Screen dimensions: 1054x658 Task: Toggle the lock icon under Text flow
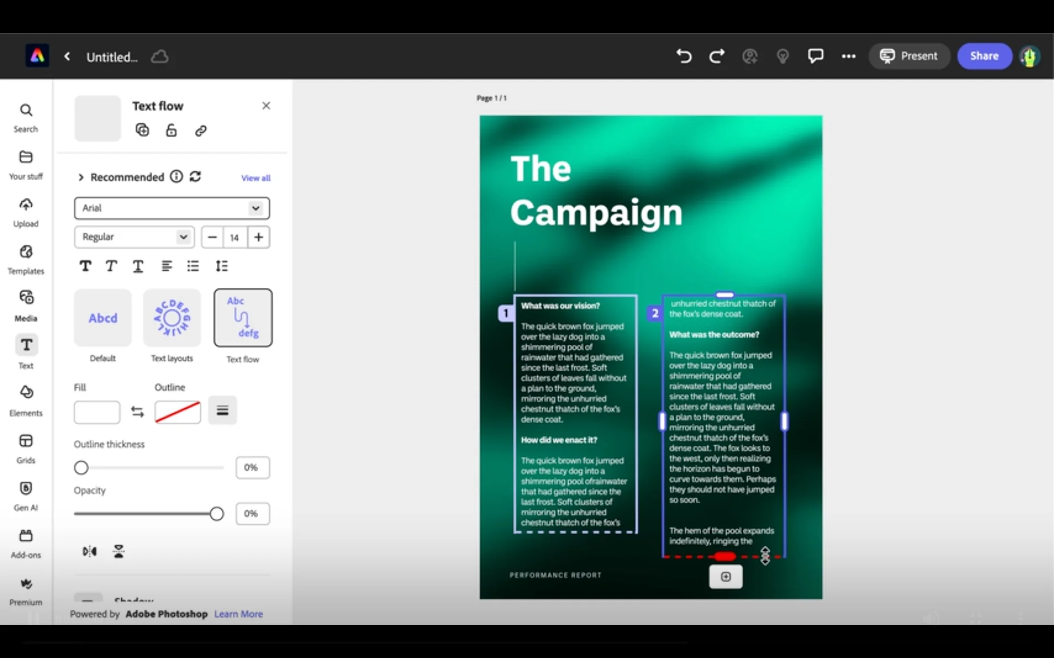coord(171,130)
